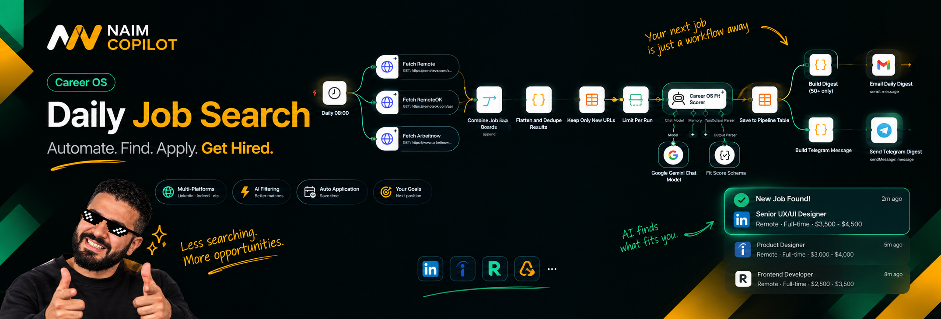Screen dimensions: 941x319
Task: Select the Fetch RemoteOK globe node
Action: click(417, 103)
